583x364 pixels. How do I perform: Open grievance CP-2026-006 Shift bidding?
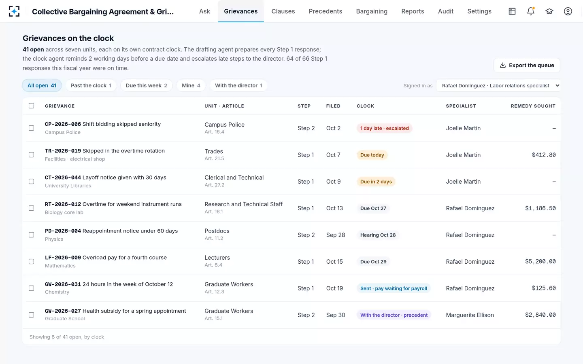(x=103, y=124)
